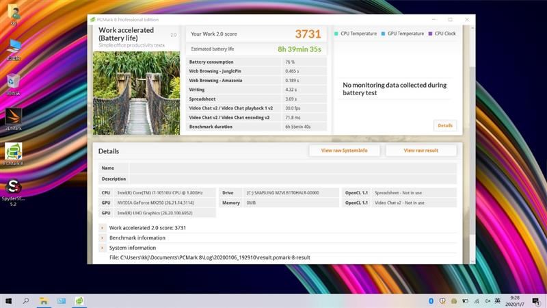The height and width of the screenshot is (308, 547).
Task: Open the notification action center
Action: pyautogui.click(x=536, y=301)
